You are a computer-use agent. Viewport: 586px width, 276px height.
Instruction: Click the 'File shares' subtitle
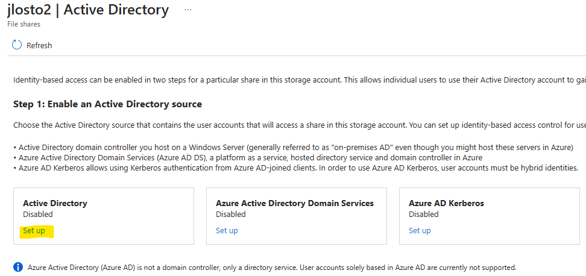24,24
